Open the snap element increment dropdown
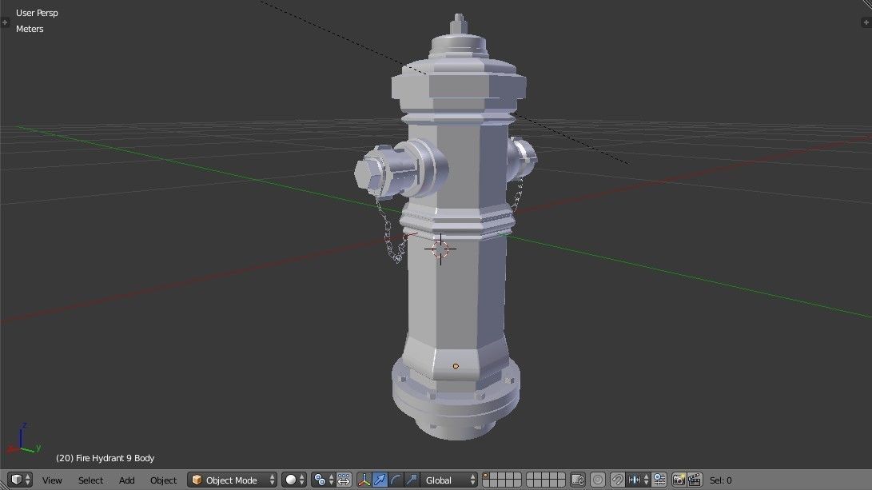872x490 pixels. 638,480
